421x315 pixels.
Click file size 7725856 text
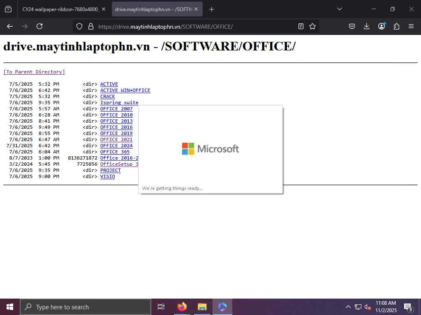click(87, 164)
